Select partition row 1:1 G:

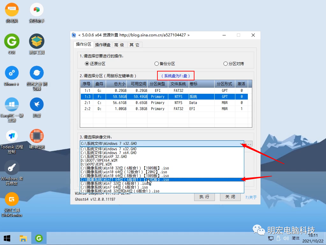pos(164,91)
